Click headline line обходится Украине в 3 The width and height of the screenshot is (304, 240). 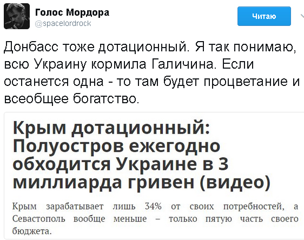point(121,164)
